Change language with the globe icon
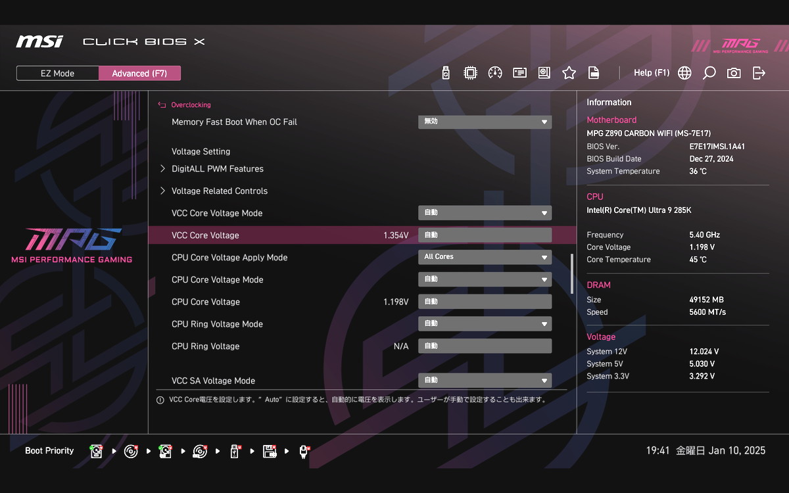This screenshot has height=493, width=789. 684,73
